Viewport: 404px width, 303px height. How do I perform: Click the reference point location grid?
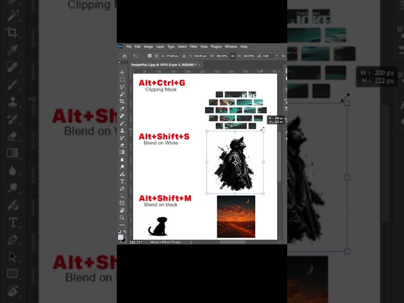(157, 56)
